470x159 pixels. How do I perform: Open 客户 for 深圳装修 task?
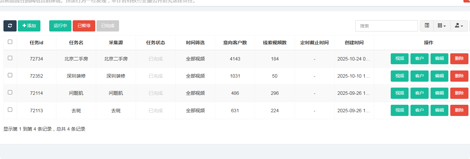point(420,76)
